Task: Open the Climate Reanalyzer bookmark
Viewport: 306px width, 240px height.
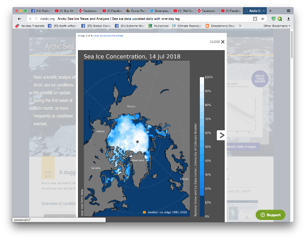Action: (x=187, y=26)
